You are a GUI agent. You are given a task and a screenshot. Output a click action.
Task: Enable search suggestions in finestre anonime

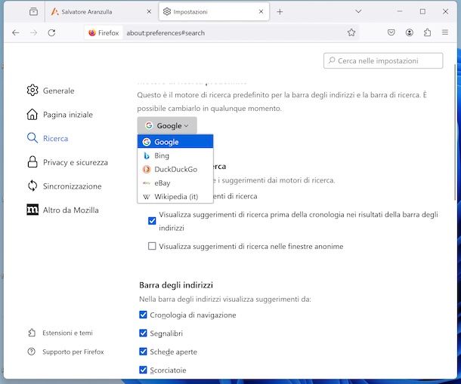(152, 246)
